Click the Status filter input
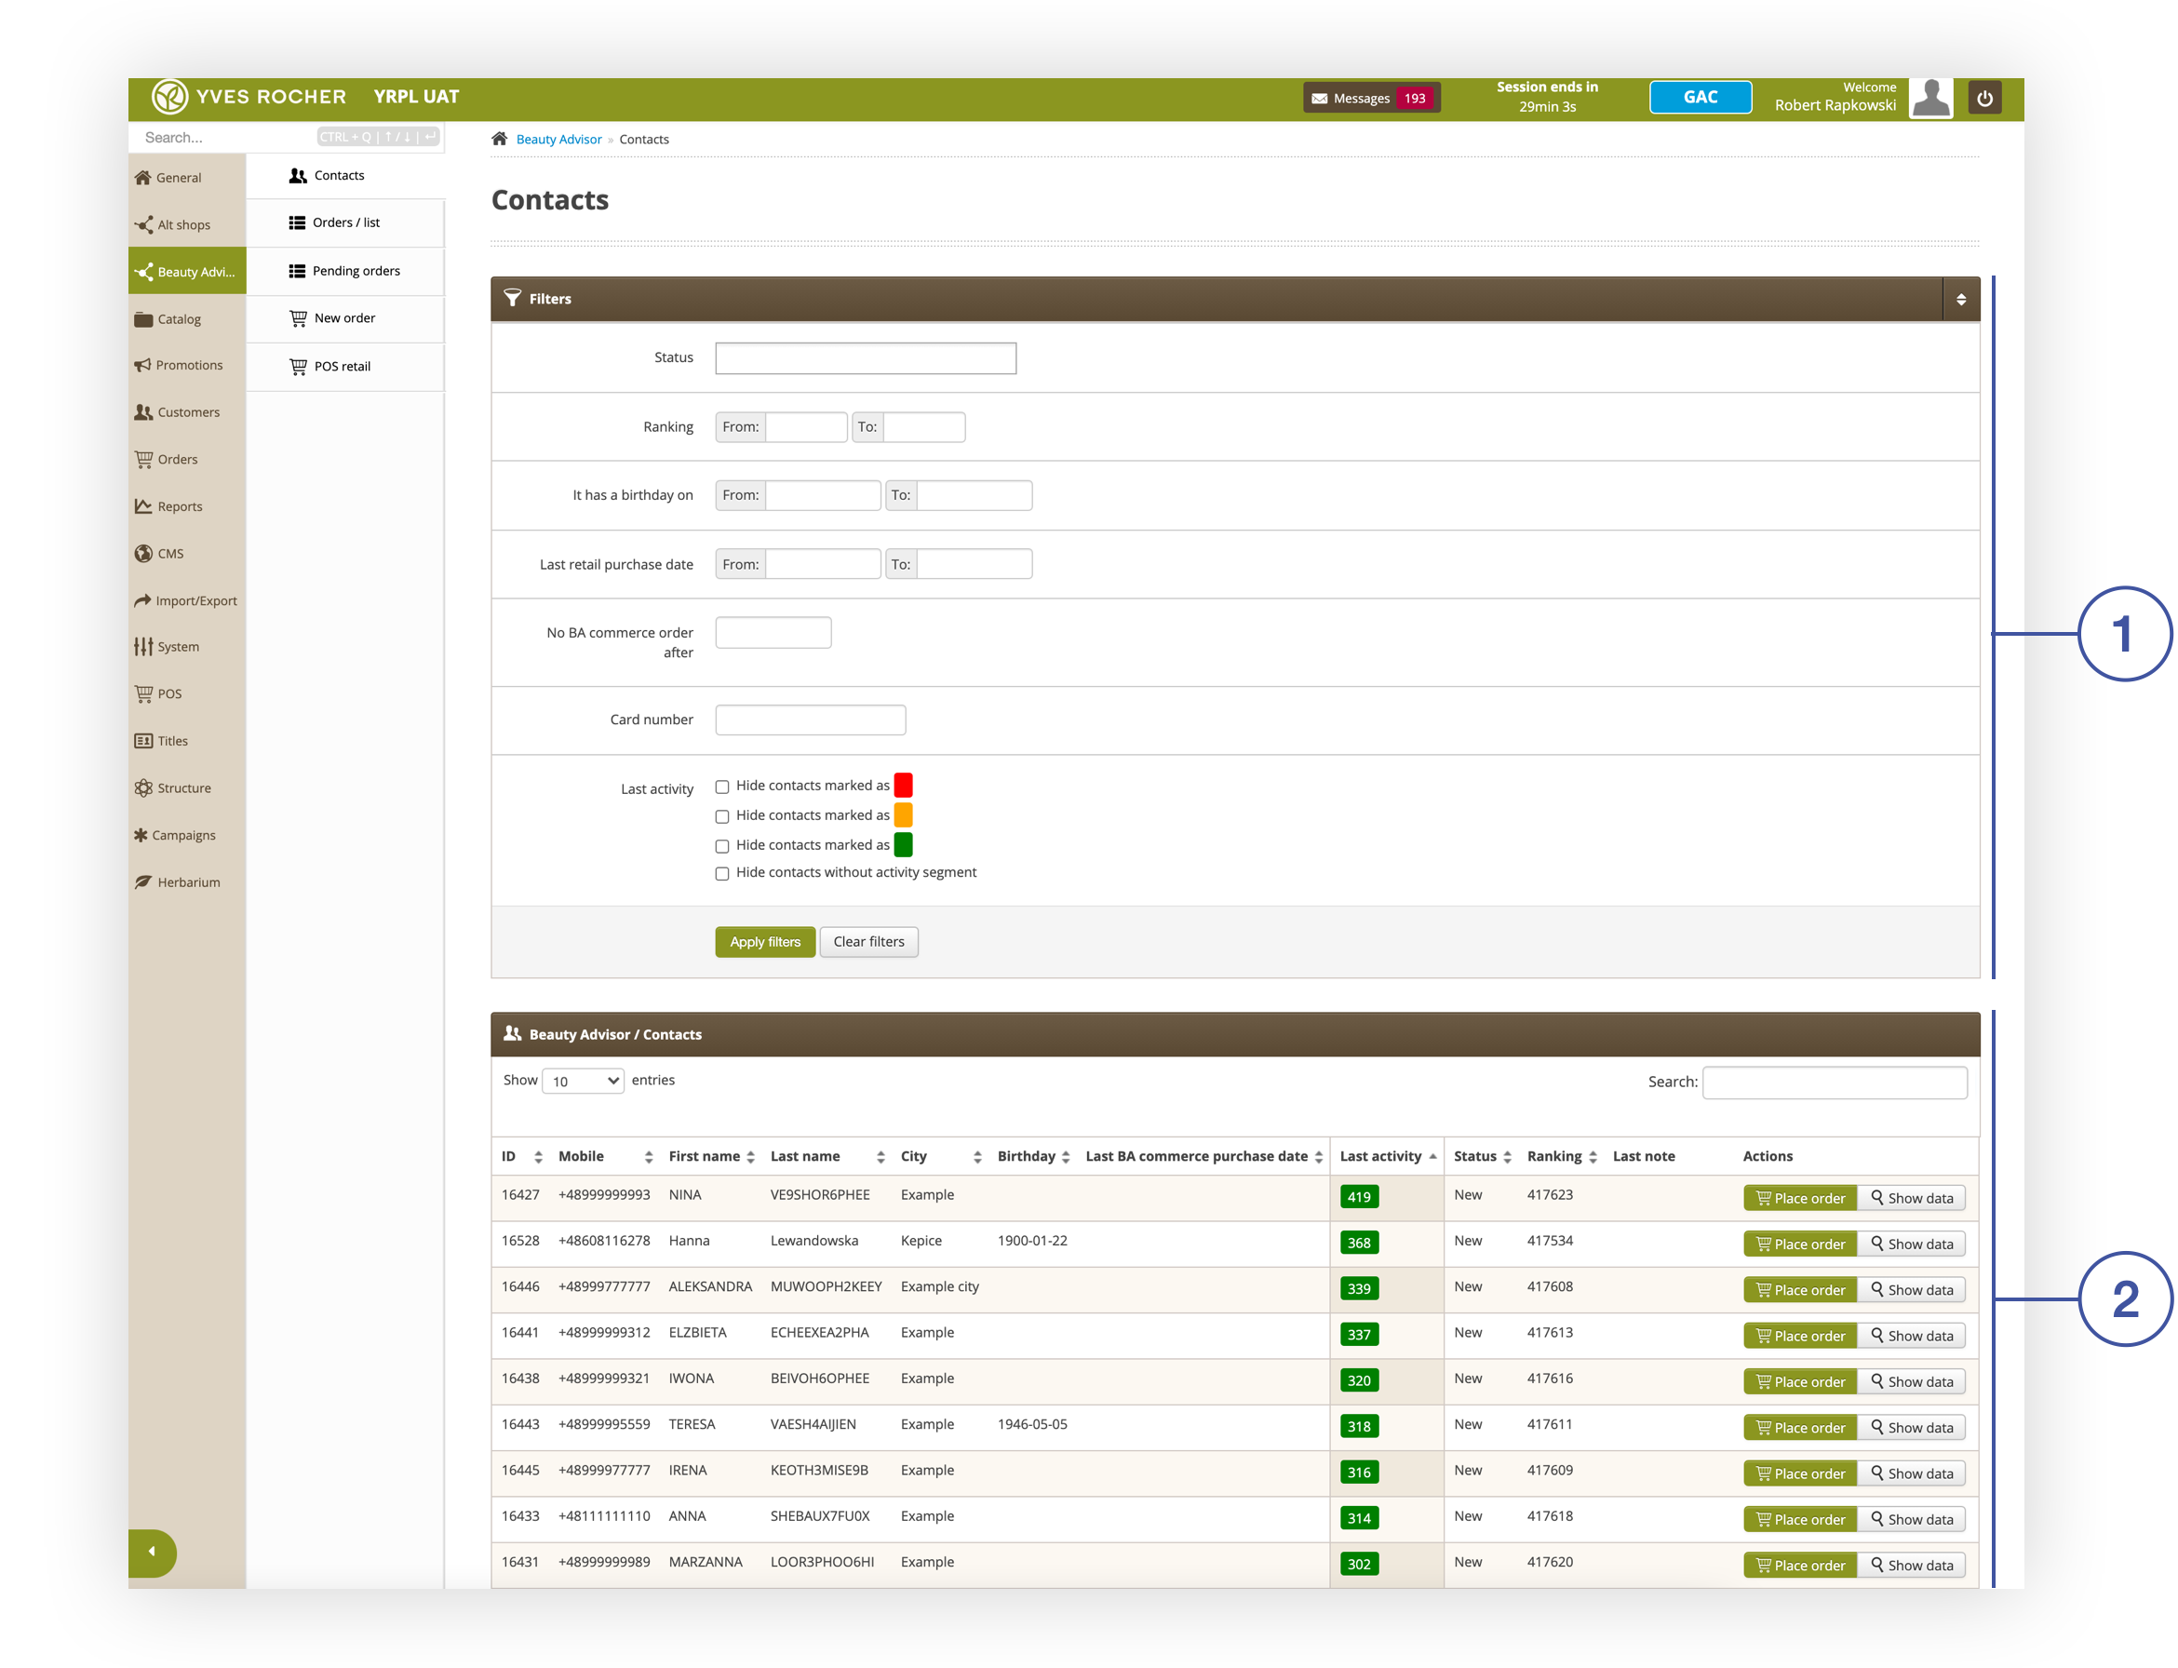The height and width of the screenshot is (1668, 2178). click(x=866, y=358)
